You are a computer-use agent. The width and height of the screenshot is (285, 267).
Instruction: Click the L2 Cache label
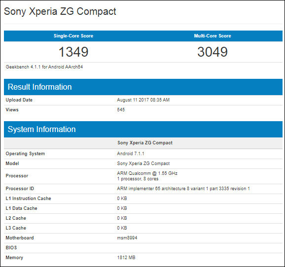coord(16,218)
